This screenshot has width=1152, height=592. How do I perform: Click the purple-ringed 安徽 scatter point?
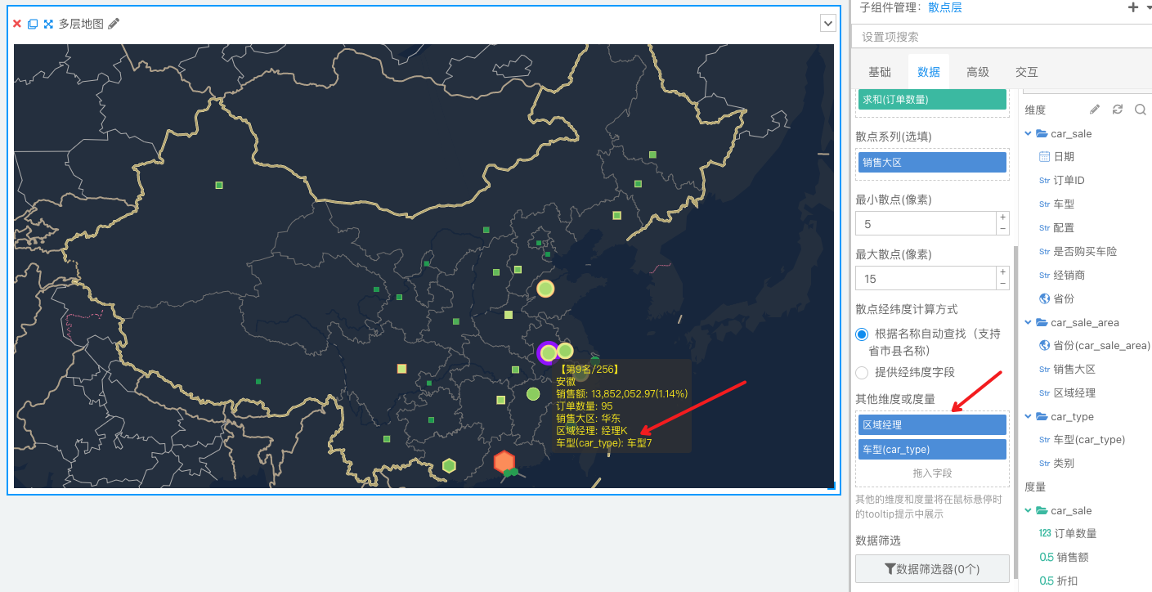pos(548,352)
